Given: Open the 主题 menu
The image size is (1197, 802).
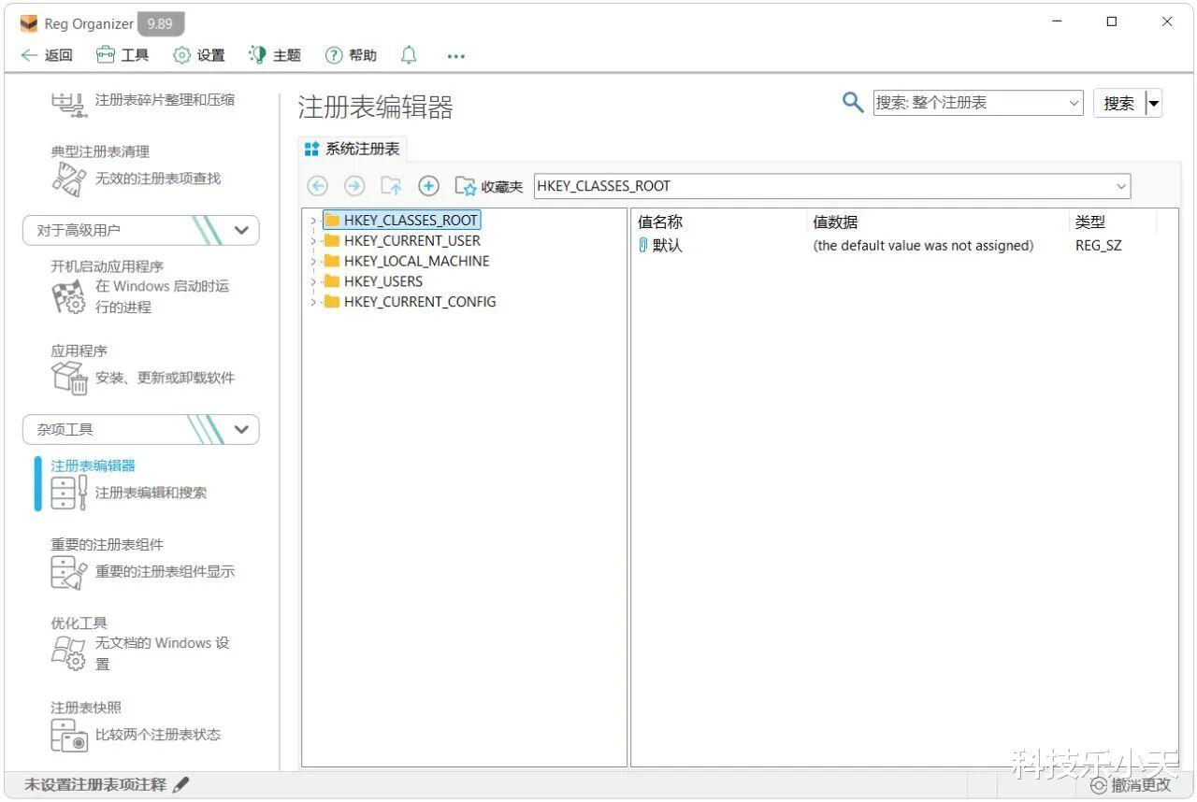Looking at the screenshot, I should coord(275,55).
